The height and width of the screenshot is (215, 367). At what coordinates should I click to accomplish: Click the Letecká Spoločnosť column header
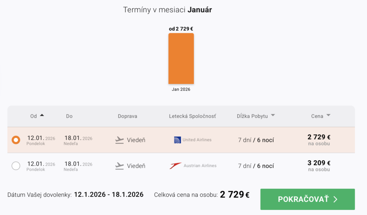tap(192, 116)
